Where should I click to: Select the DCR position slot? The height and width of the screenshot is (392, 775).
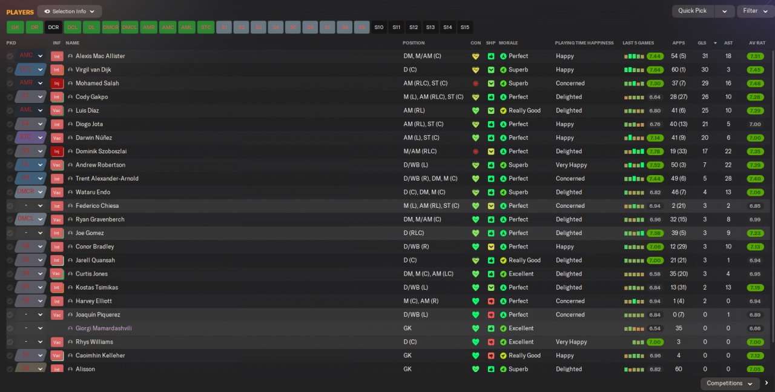[x=53, y=27]
